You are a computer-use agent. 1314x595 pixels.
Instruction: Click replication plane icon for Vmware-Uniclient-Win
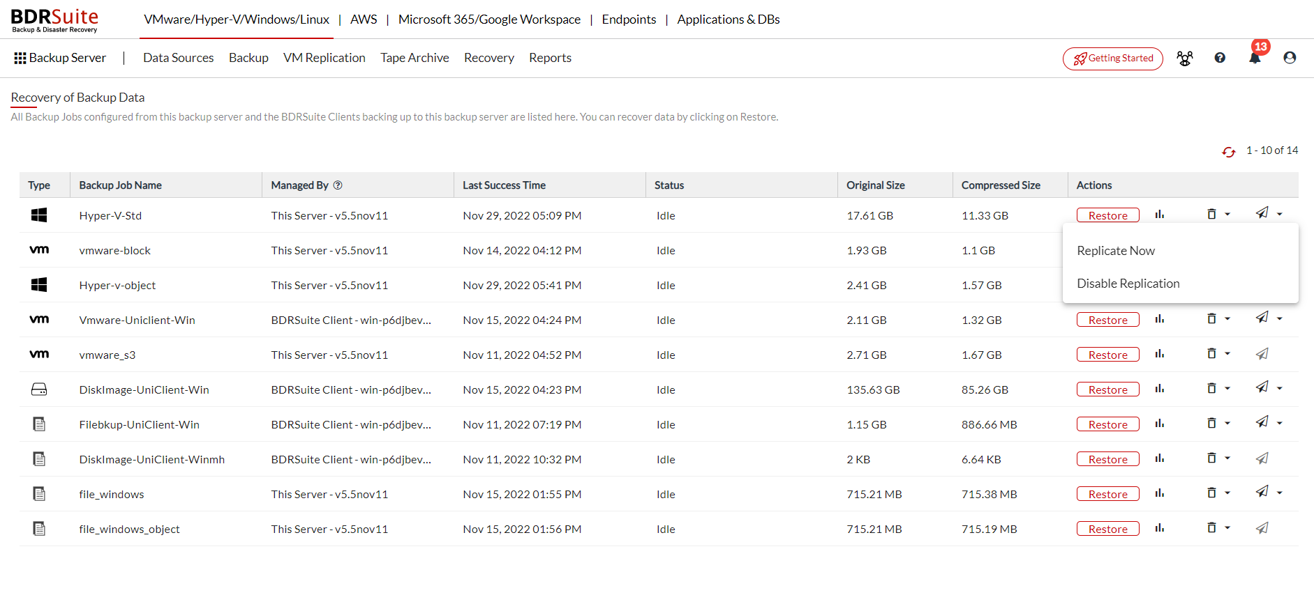[x=1262, y=318]
